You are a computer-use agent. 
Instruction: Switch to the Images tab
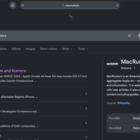click(30, 49)
